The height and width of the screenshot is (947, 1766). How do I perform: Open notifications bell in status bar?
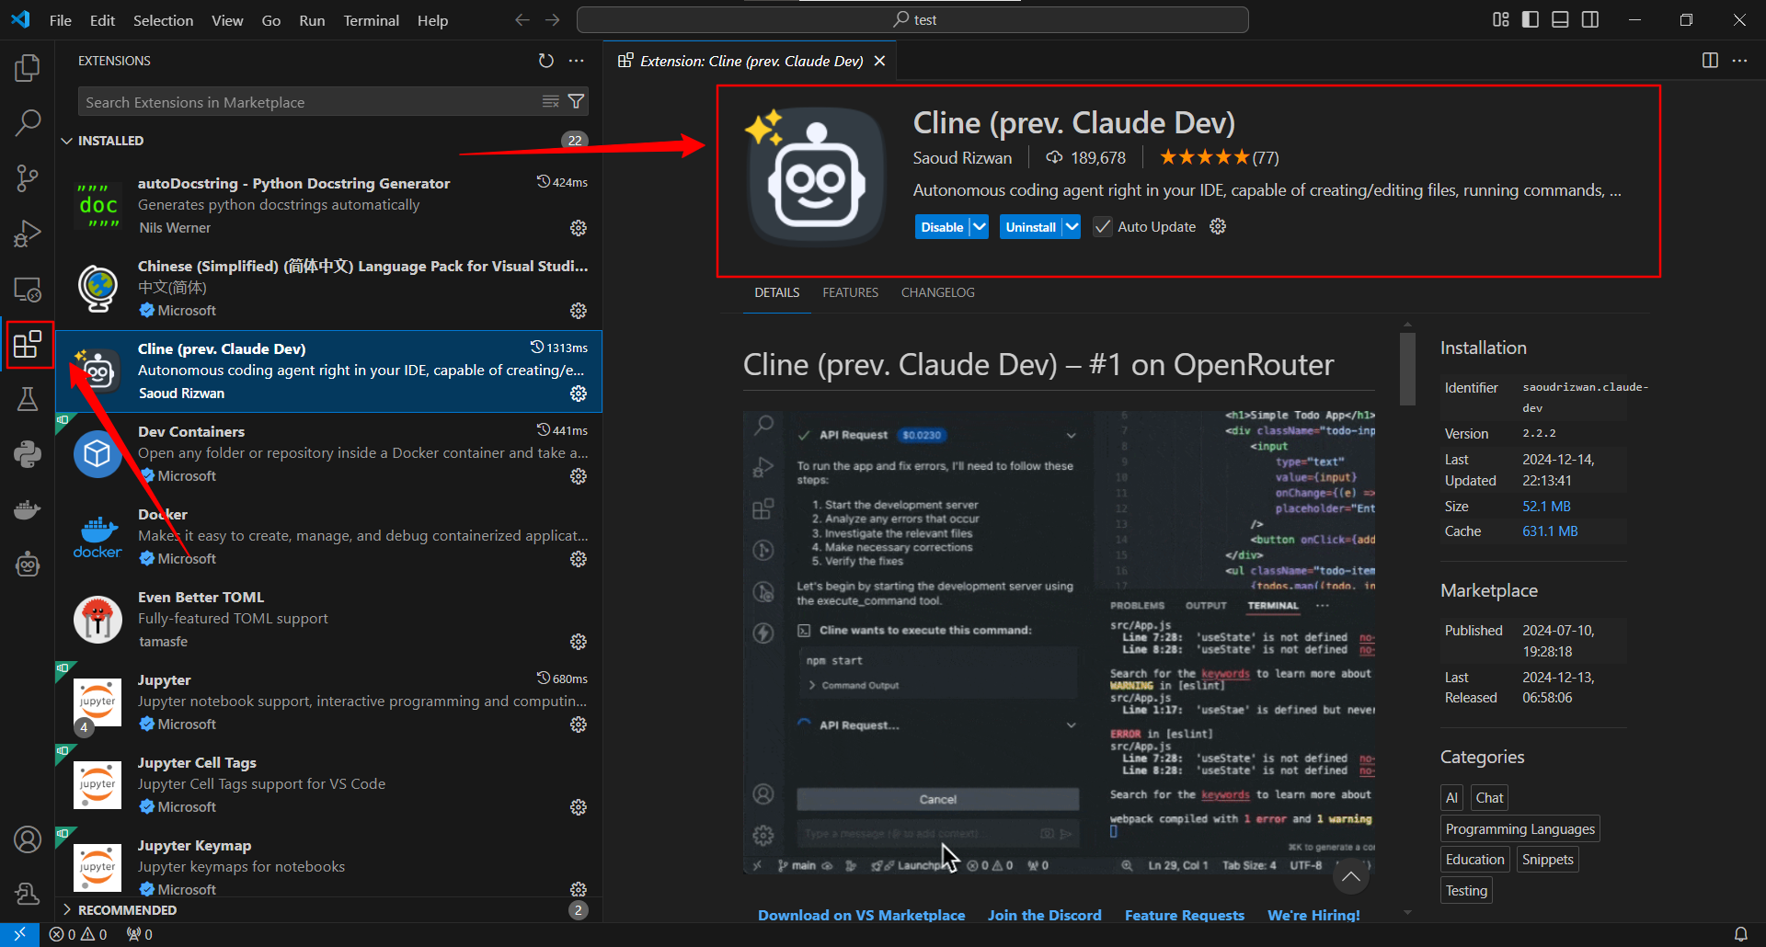(1741, 933)
